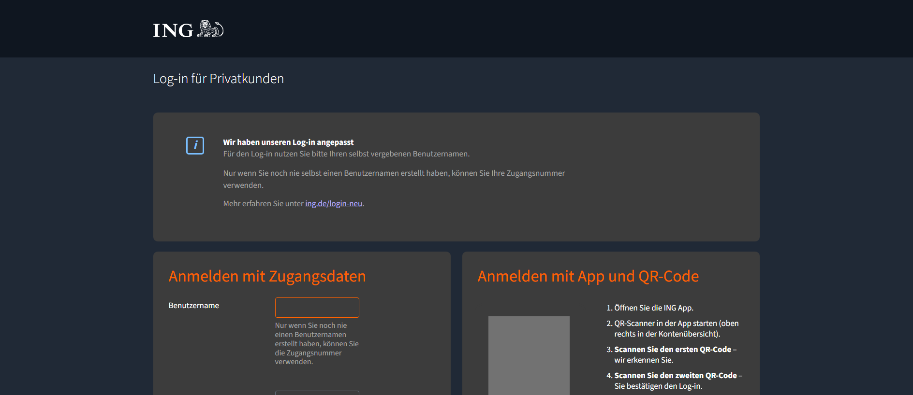The image size is (913, 395).
Task: Focus the Benutzername input field
Action: 317,308
